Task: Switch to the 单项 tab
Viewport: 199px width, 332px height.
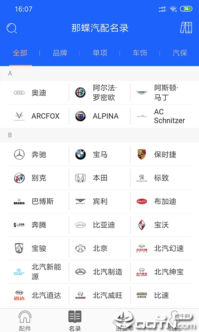Action: point(100,53)
